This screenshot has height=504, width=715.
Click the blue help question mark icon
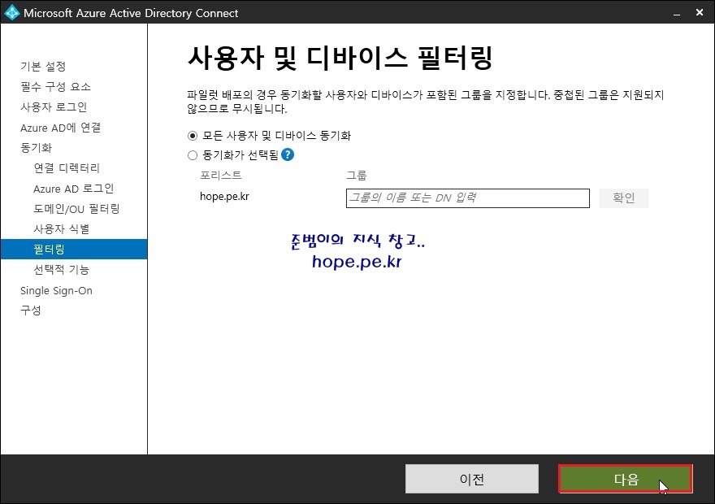click(288, 154)
